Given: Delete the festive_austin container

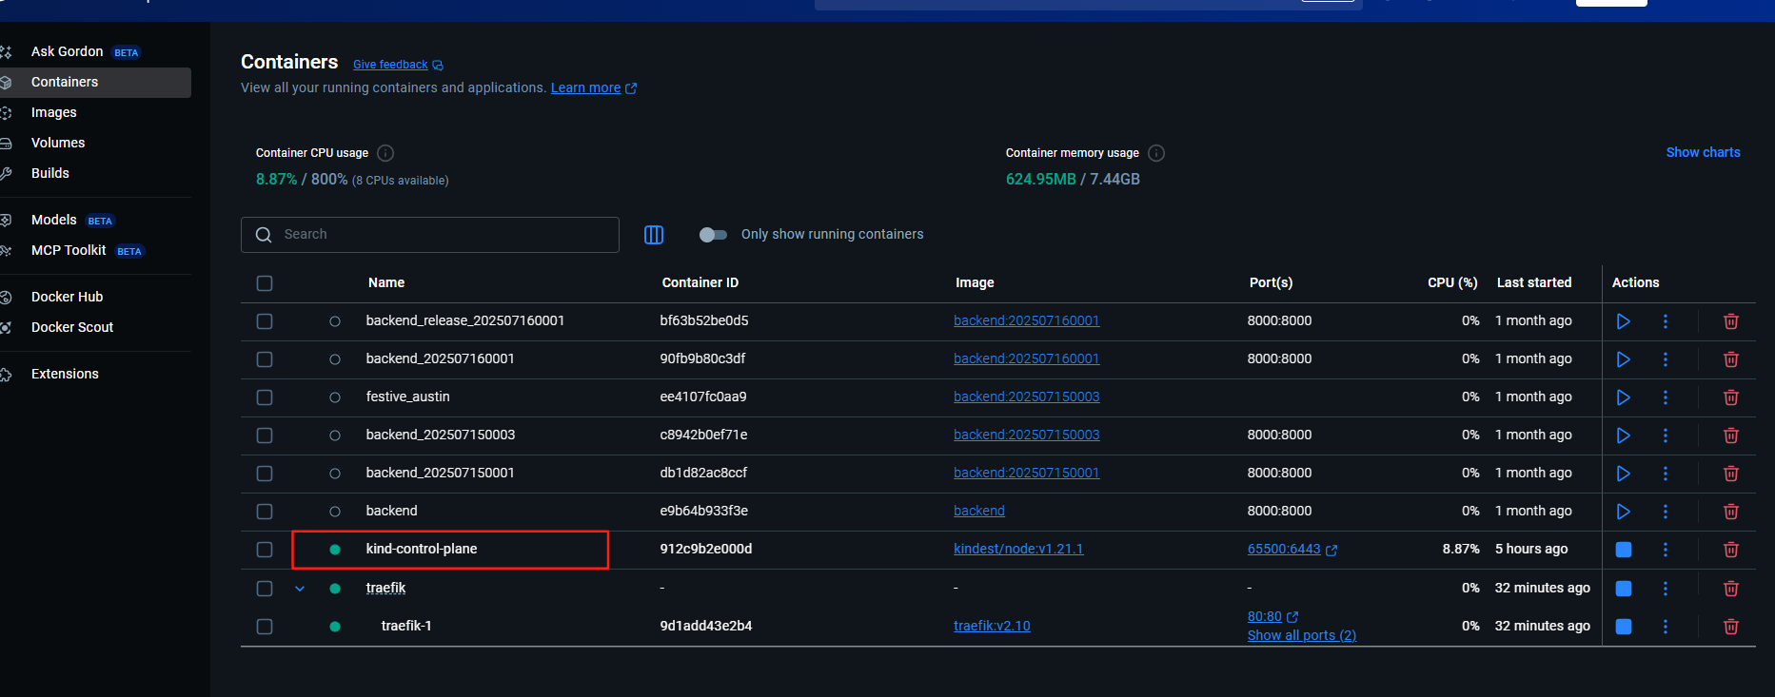Looking at the screenshot, I should coord(1731,397).
